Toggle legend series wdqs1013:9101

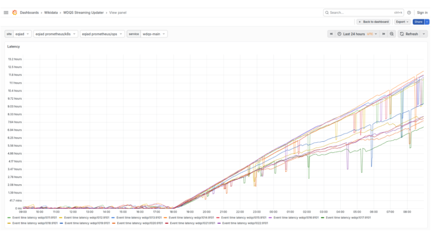[139, 218]
